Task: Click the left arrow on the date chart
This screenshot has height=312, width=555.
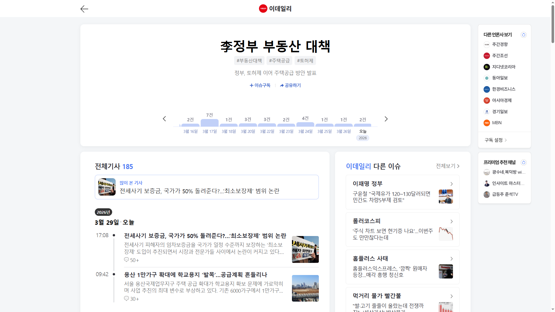Action: click(x=164, y=119)
